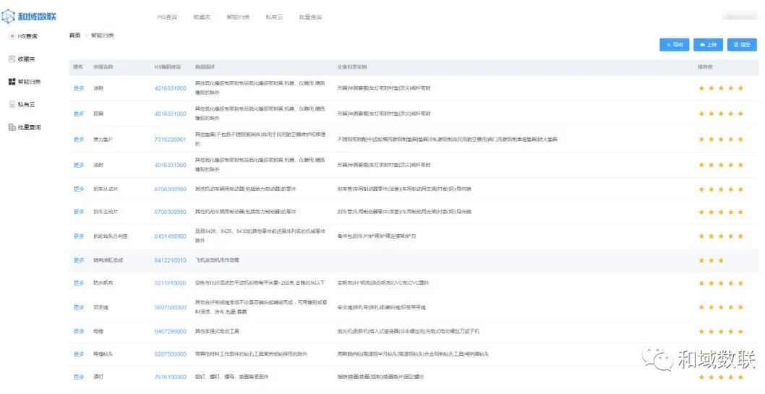Open HS查询 via its sidebar icon
The width and height of the screenshot is (765, 394).
12,36
